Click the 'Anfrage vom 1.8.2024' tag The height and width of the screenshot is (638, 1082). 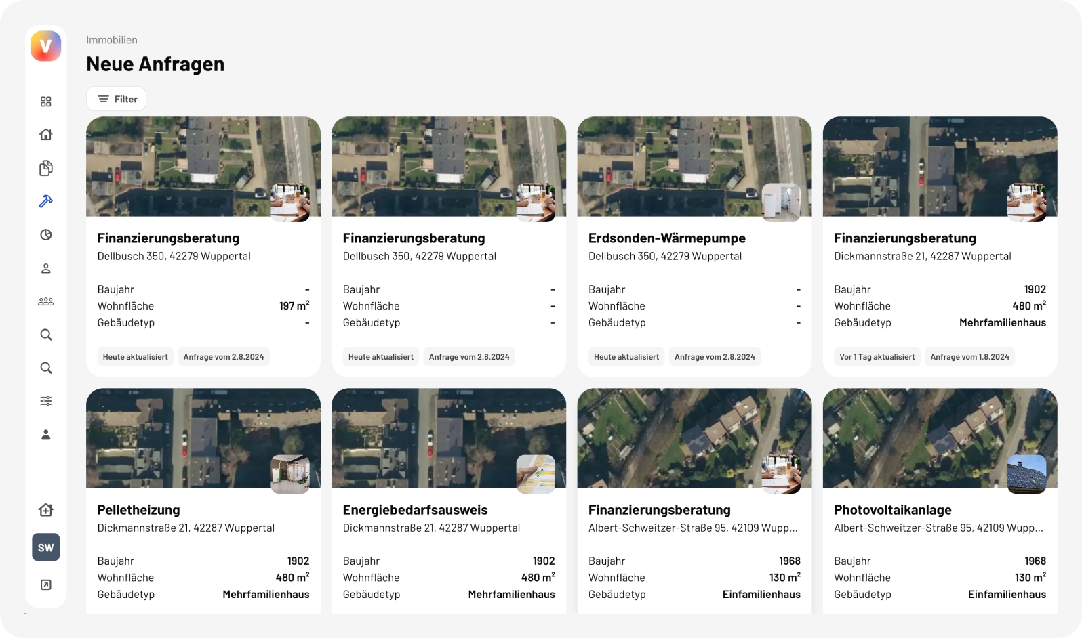[969, 357]
